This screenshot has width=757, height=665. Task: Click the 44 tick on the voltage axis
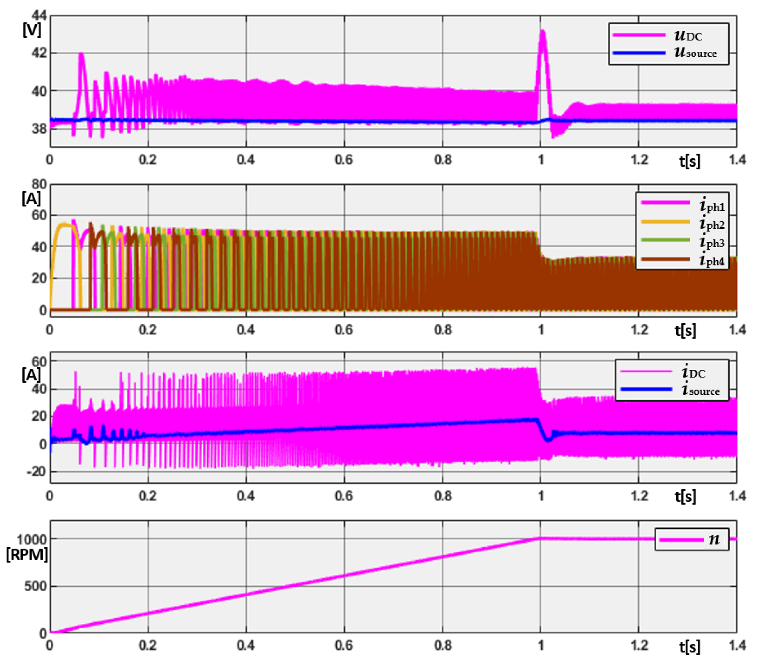point(39,15)
